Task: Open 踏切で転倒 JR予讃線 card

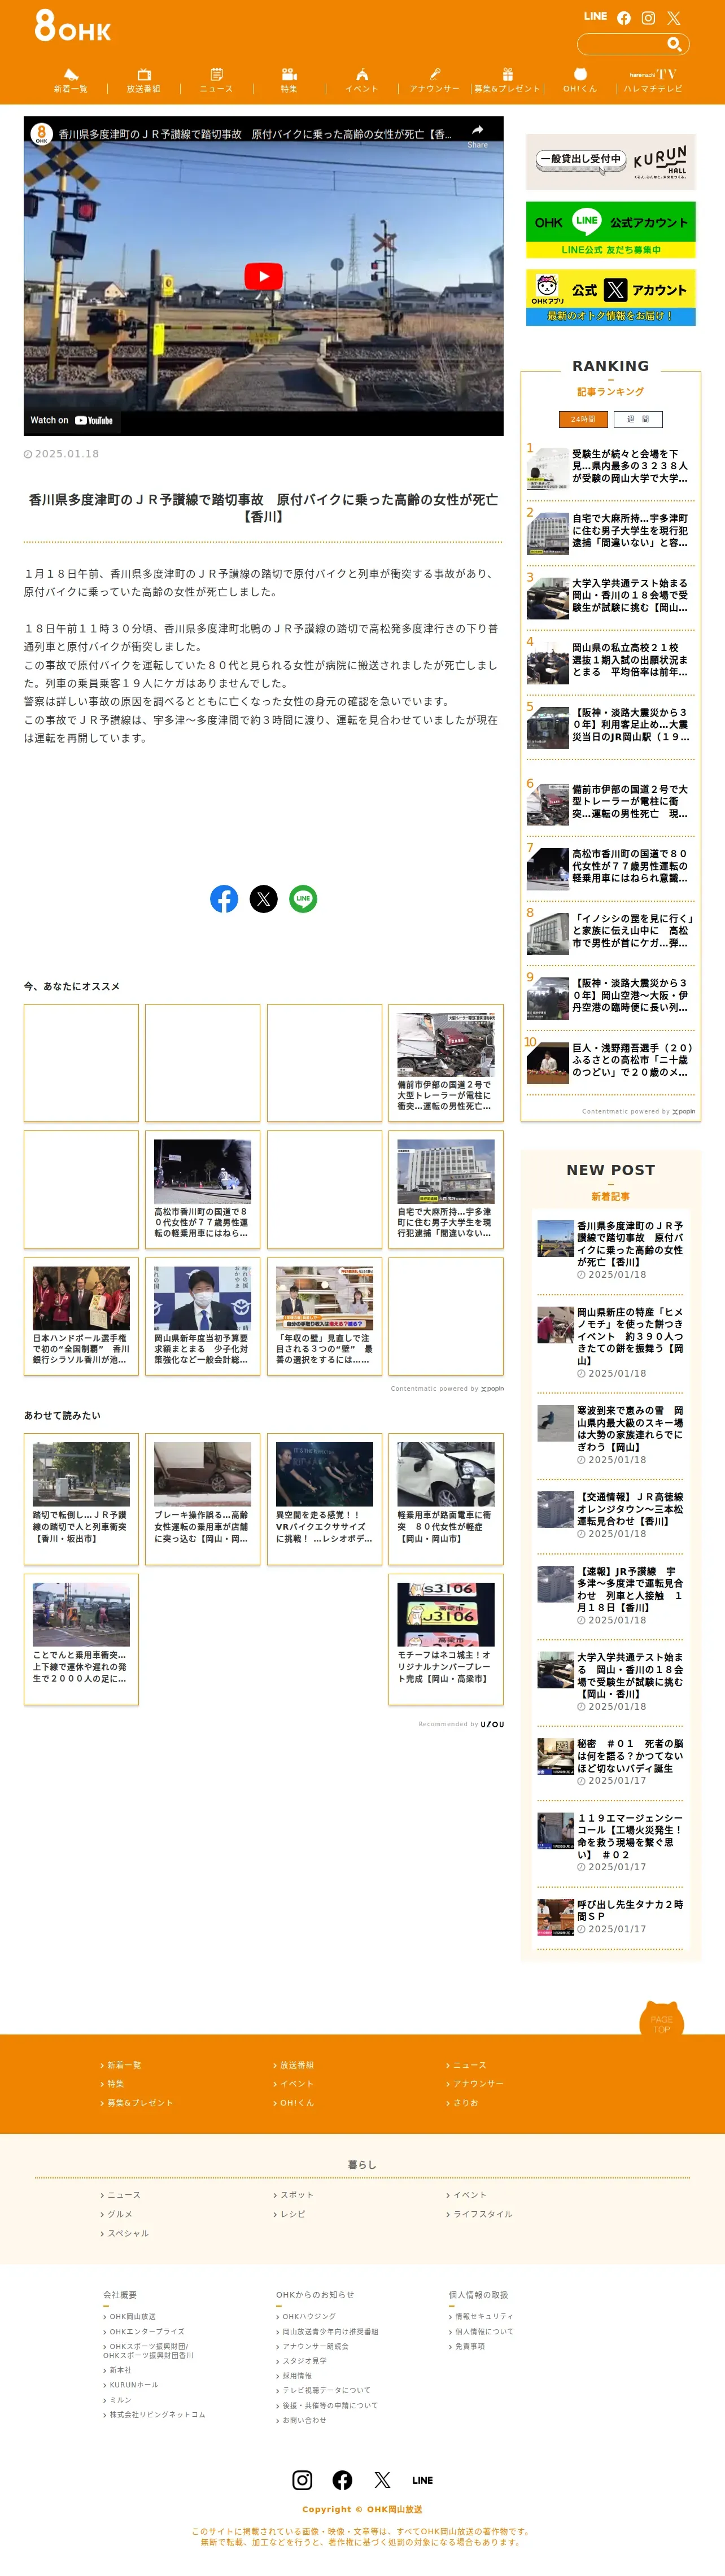Action: [81, 1499]
